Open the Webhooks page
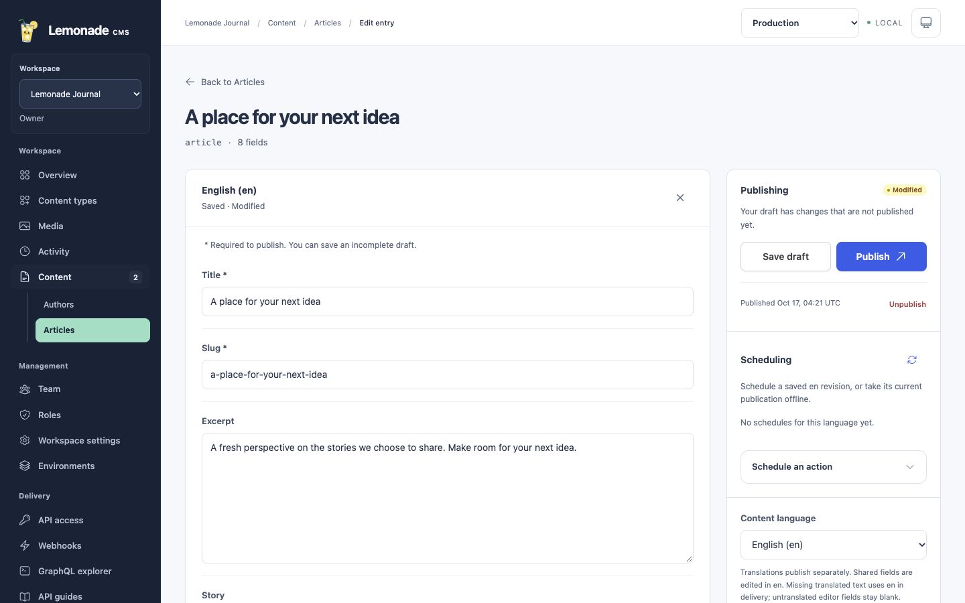This screenshot has width=965, height=603. tap(80, 545)
